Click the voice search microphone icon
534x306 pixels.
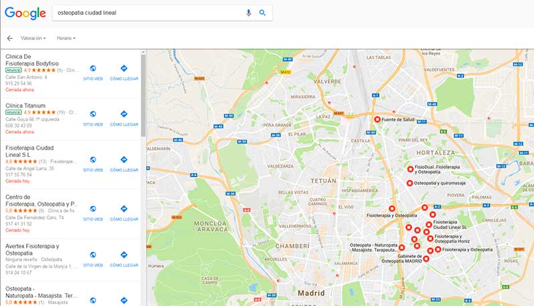click(248, 13)
